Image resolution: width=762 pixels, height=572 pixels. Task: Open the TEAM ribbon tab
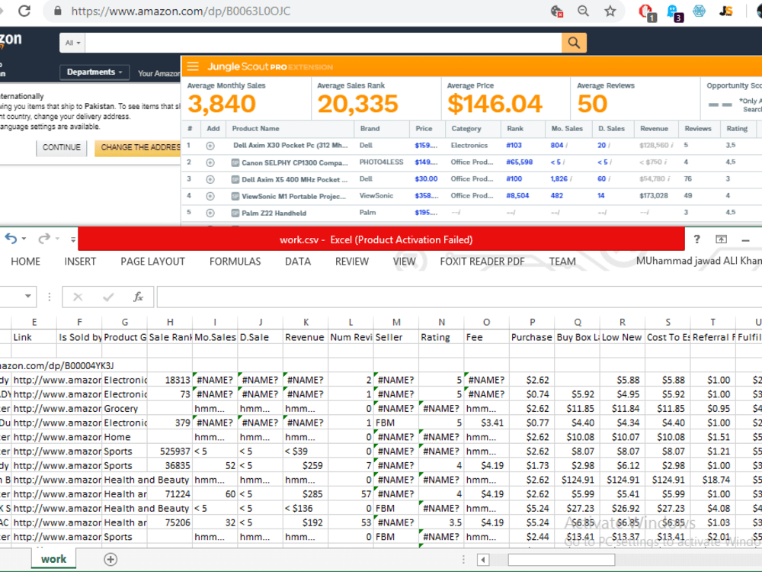562,262
